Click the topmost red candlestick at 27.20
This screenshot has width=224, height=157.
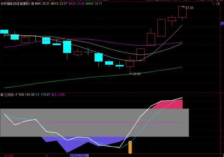tap(182, 12)
